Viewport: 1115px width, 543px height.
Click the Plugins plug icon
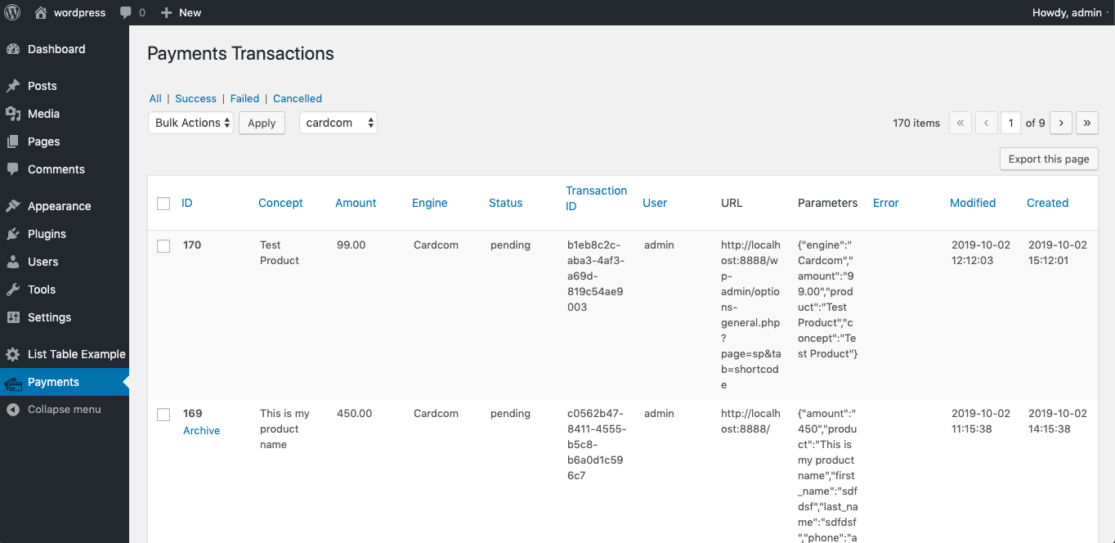pyautogui.click(x=13, y=234)
